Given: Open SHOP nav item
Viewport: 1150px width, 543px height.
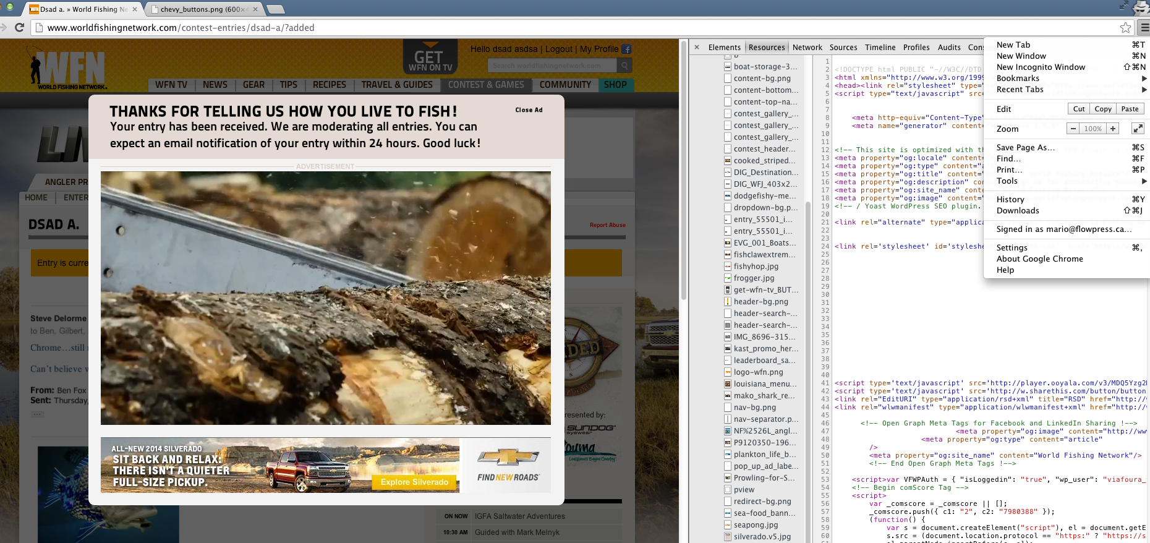Looking at the screenshot, I should tap(615, 85).
